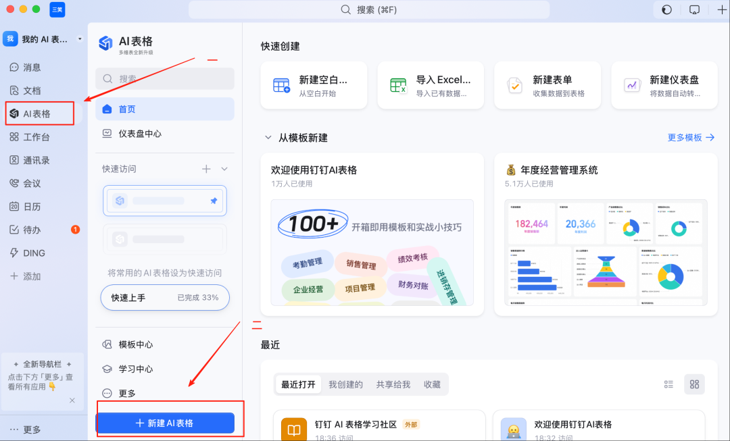This screenshot has height=441, width=730.
Task: Close the 全新导航栏 tip card
Action: tap(72, 400)
